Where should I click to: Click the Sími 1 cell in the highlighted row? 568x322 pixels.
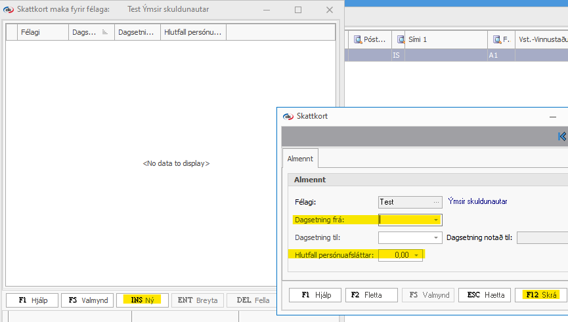[445, 55]
